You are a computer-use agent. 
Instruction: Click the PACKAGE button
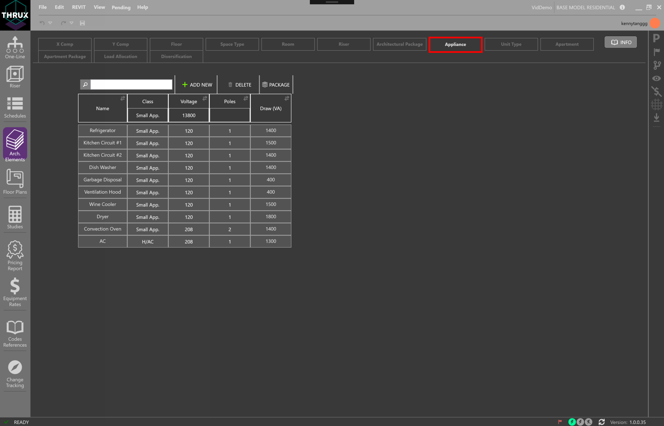tap(276, 85)
